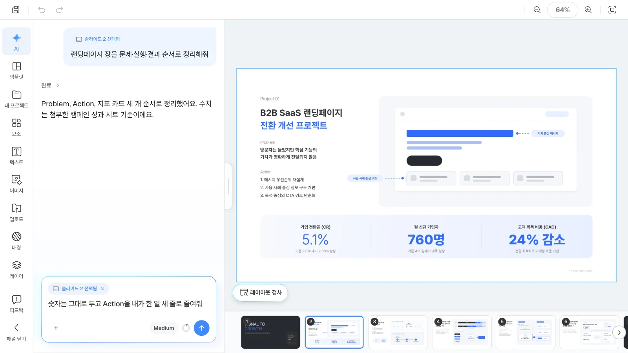Expand the 완료 status details
This screenshot has height=353, width=628.
[50, 85]
